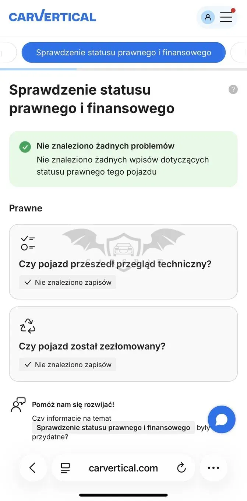Screen dimensions: 247x501
Task: Open the chat support bubble
Action: pos(222,419)
